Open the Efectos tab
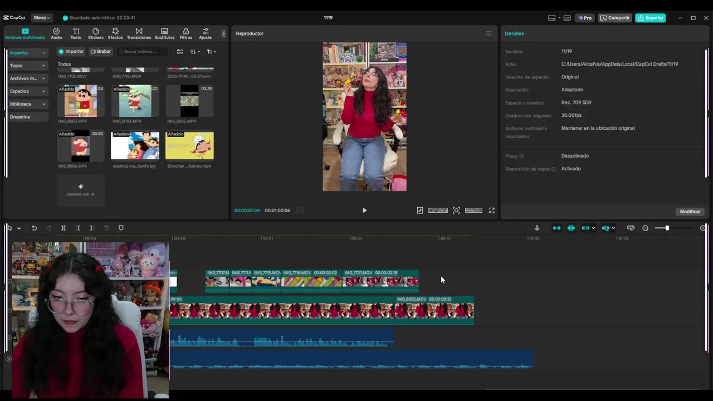The image size is (713, 401). 115,34
